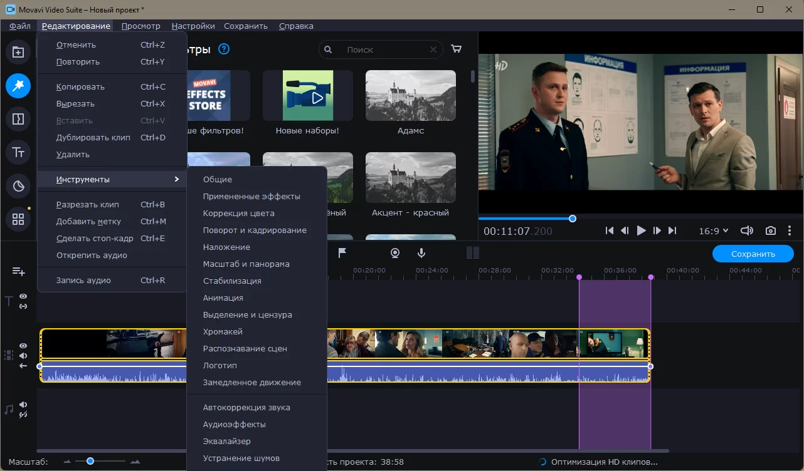
Task: Select Запись аудио menu item
Action: click(x=112, y=280)
